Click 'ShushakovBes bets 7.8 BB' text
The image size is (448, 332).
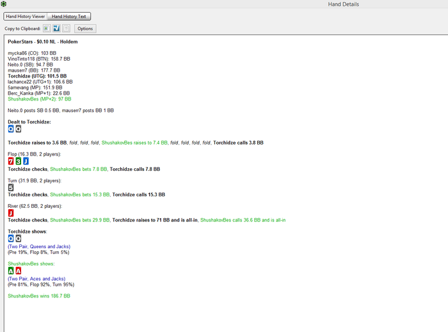pyautogui.click(x=79, y=170)
